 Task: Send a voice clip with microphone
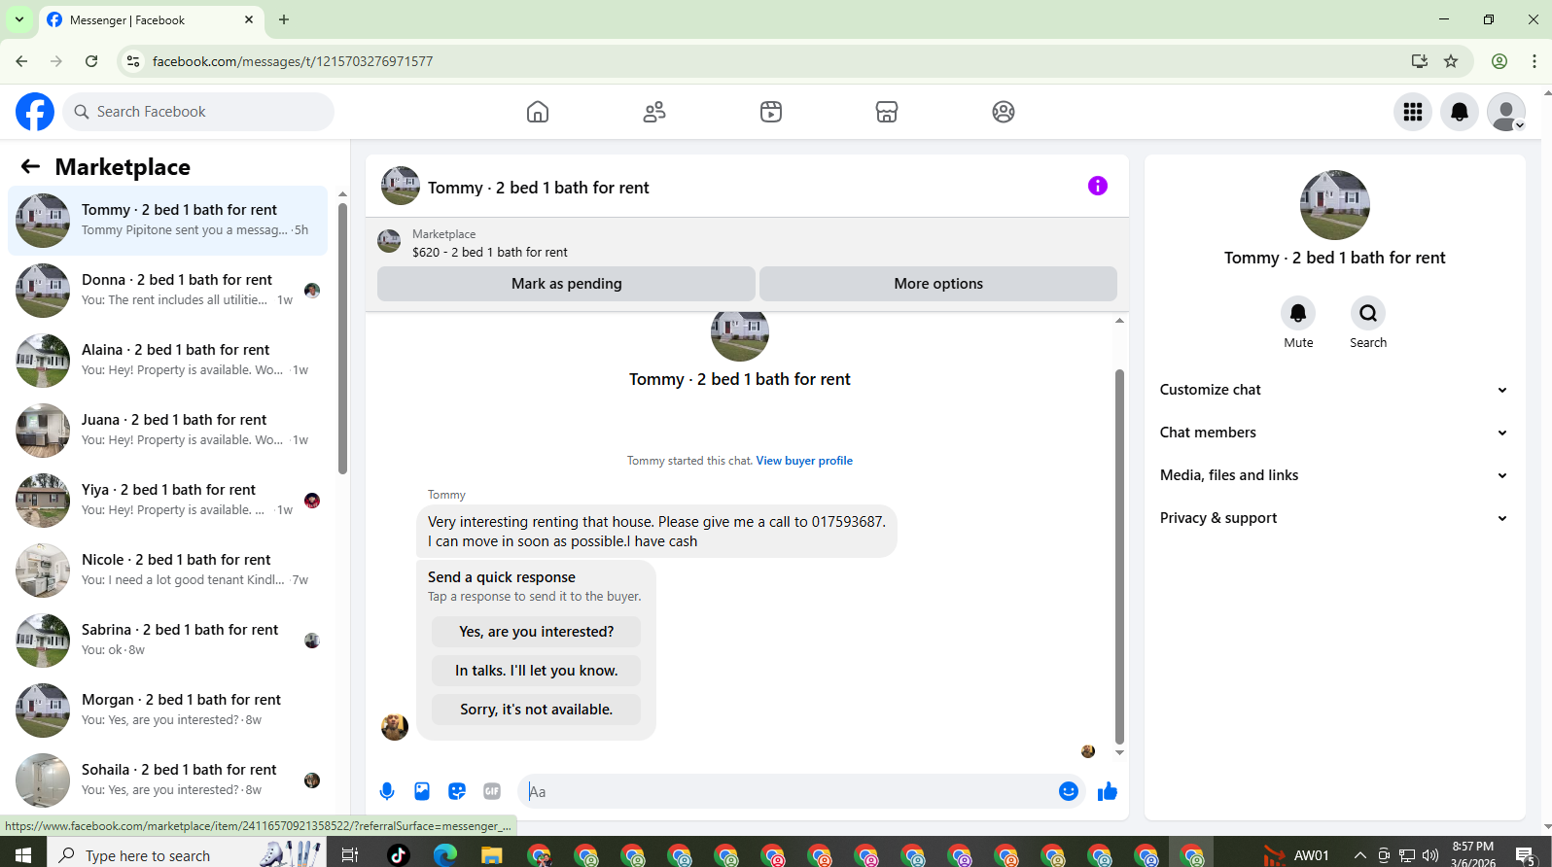(x=387, y=791)
